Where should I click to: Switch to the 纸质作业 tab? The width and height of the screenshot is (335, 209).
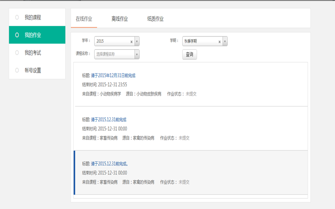155,19
